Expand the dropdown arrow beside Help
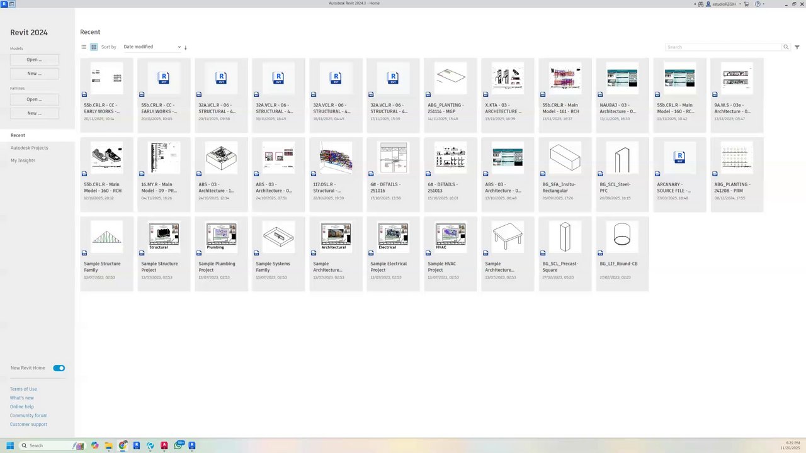The image size is (806, 453). pos(763,4)
